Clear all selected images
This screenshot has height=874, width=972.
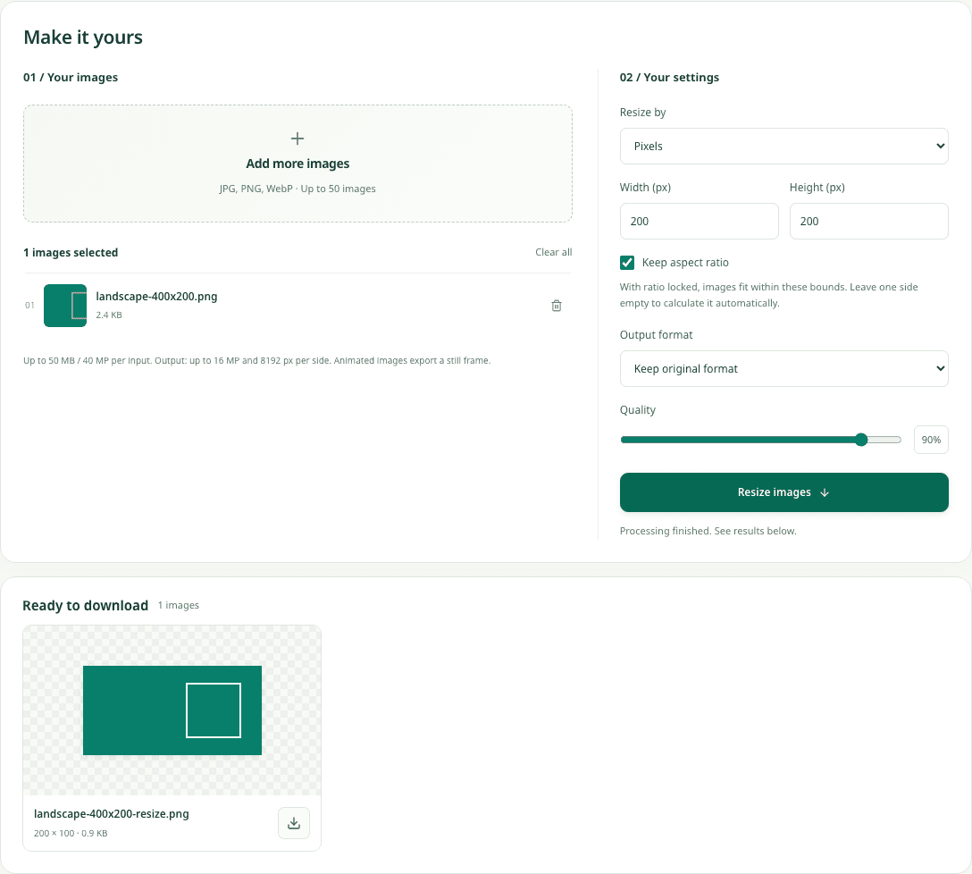[554, 252]
